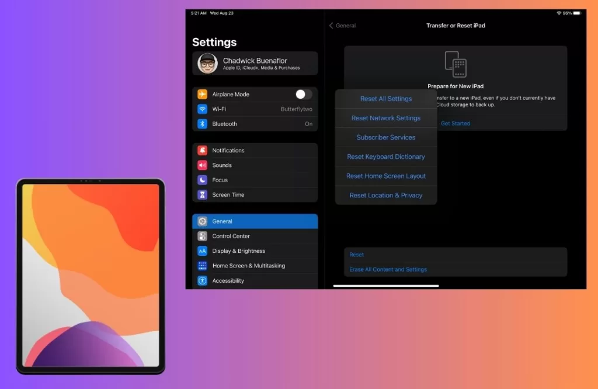The height and width of the screenshot is (389, 598).
Task: Select Subscriber Services menu entry
Action: [386, 137]
